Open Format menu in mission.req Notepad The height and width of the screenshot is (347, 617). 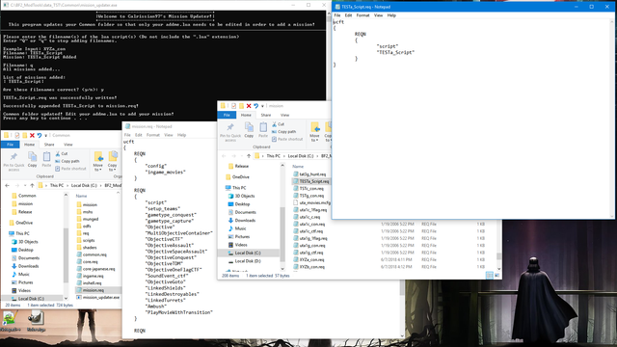(153, 135)
